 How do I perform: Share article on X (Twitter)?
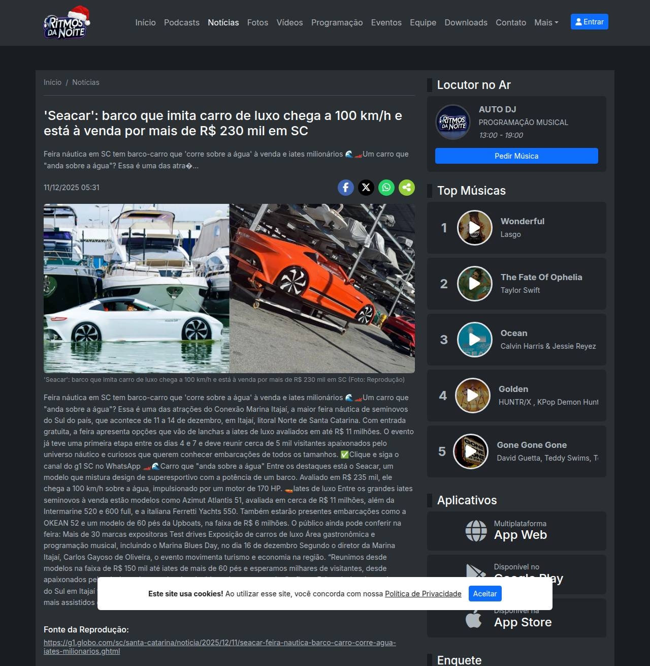(366, 188)
